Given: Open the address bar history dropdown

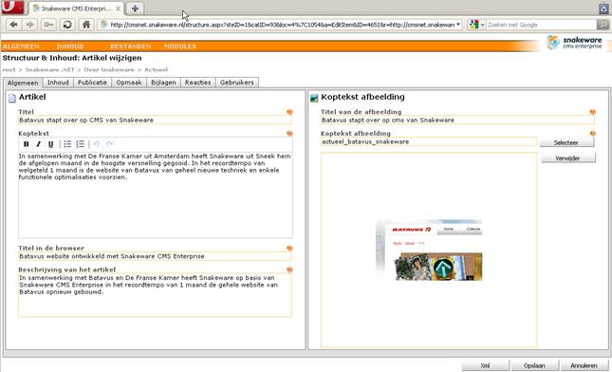Looking at the screenshot, I should tap(458, 25).
